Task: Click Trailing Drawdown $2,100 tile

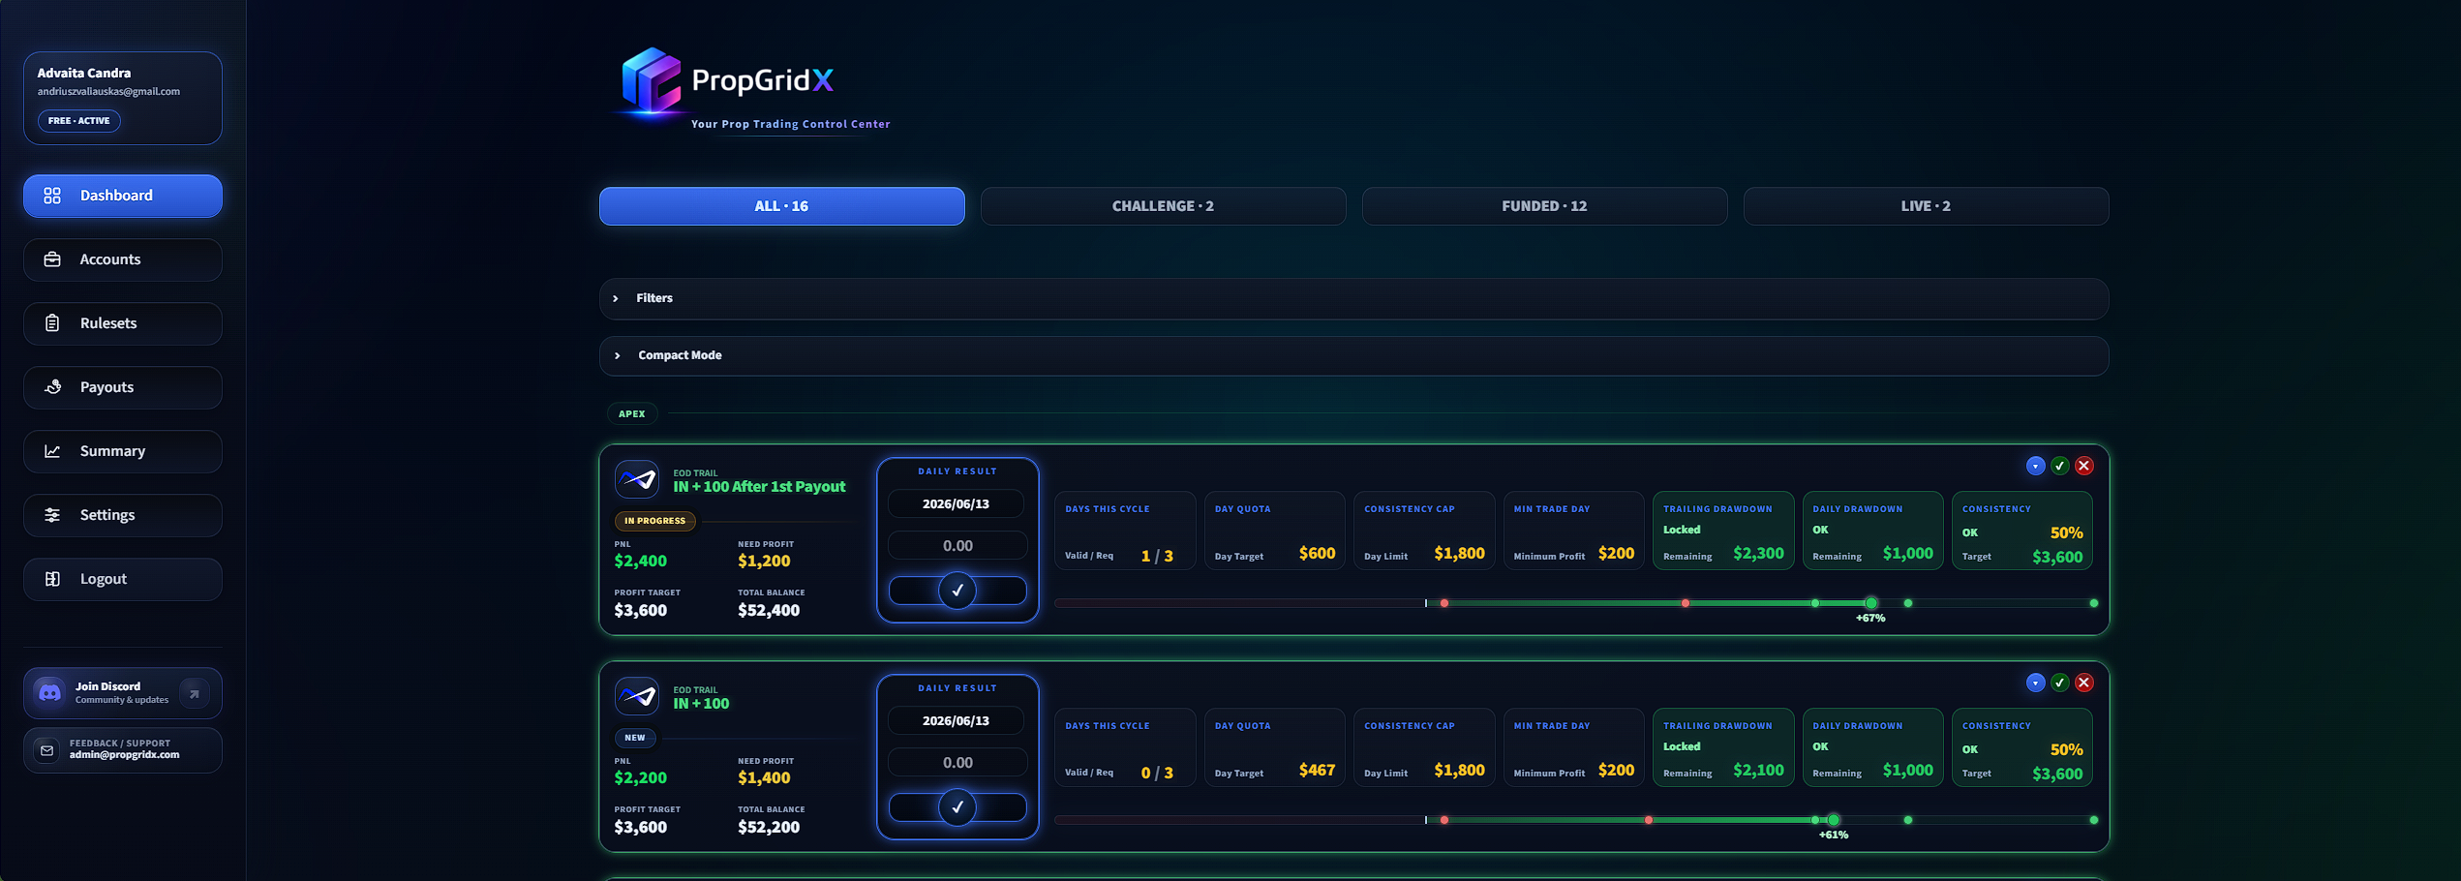Action: (1723, 747)
